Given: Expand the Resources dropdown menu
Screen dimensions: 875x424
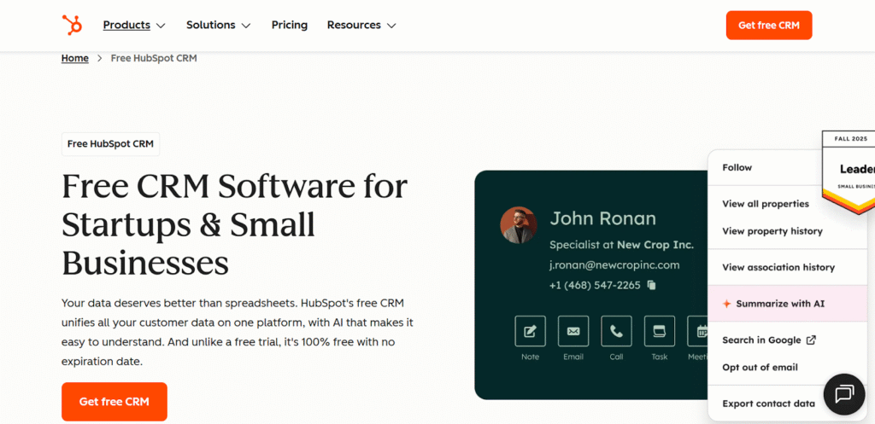Looking at the screenshot, I should tap(361, 25).
